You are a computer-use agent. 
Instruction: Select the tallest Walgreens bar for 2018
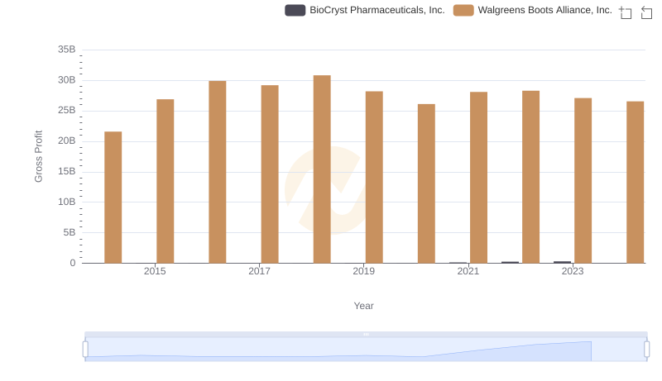click(322, 169)
